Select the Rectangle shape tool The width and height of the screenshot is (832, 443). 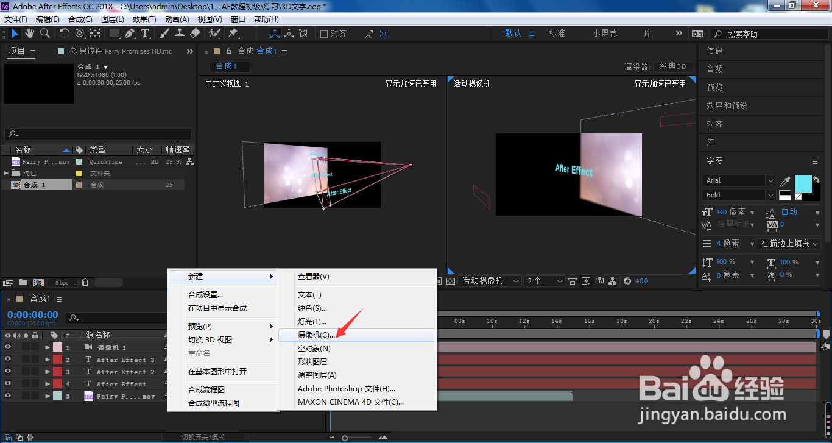click(115, 34)
